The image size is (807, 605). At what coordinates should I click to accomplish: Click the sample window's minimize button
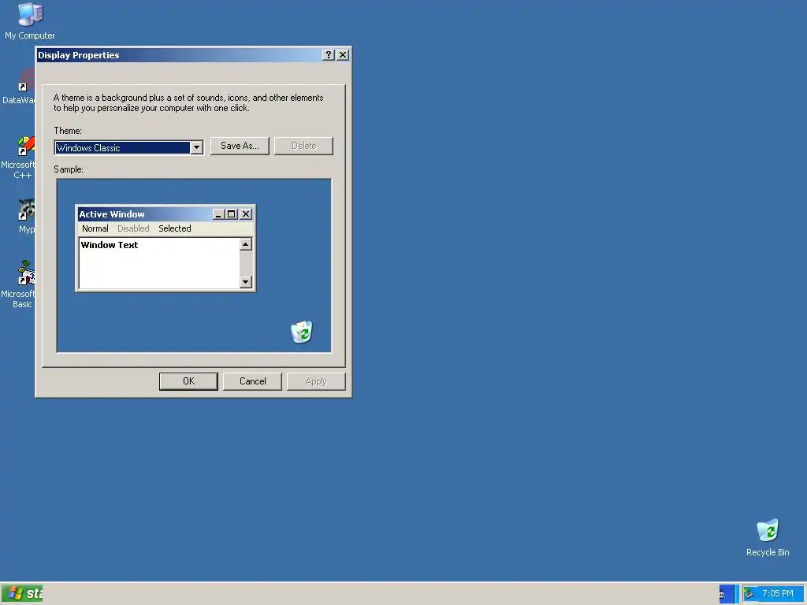tap(219, 214)
